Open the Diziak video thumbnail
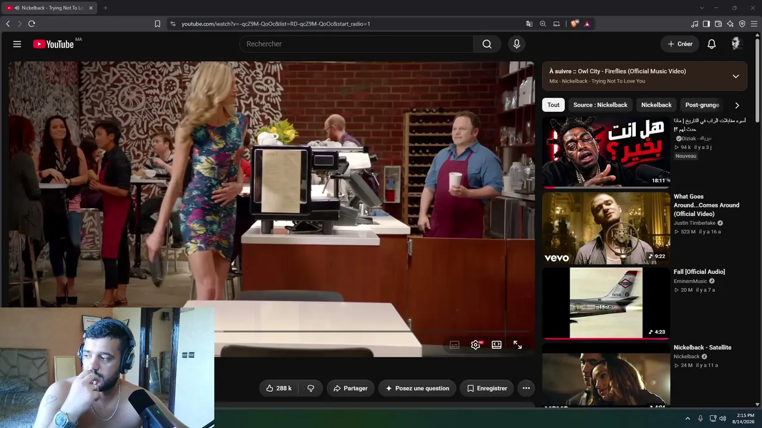The width and height of the screenshot is (762, 428). click(x=606, y=152)
